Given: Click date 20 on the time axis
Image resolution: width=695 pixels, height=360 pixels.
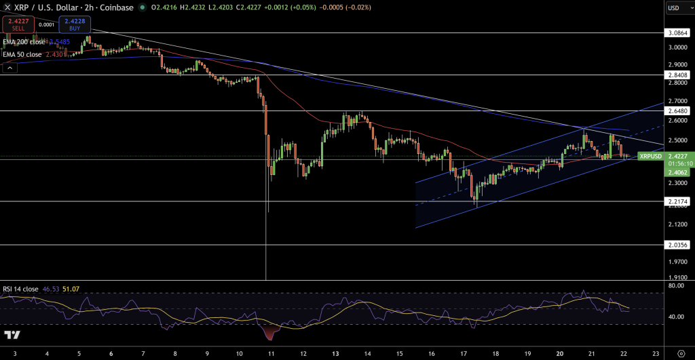Looking at the screenshot, I should (x=560, y=353).
